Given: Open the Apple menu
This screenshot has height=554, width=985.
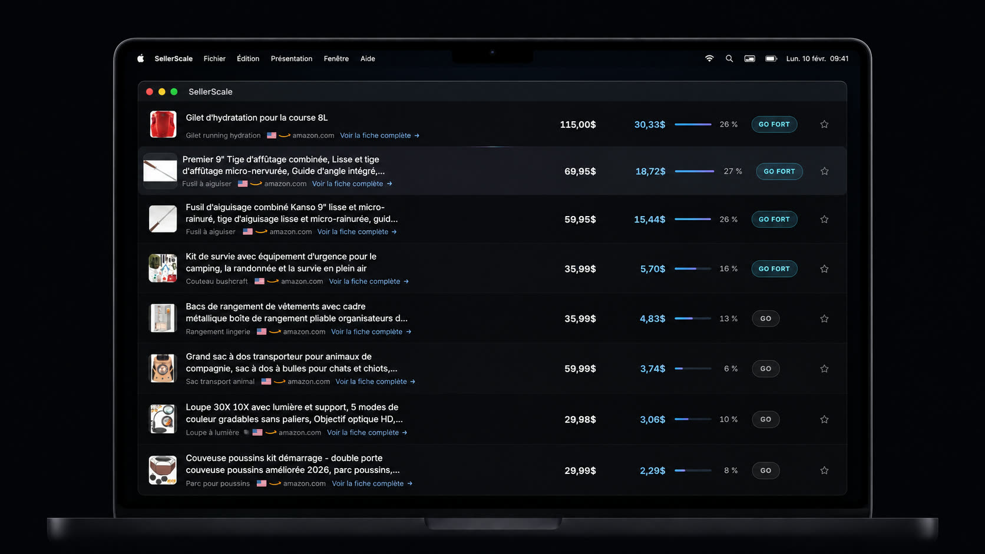Looking at the screenshot, I should coord(141,58).
